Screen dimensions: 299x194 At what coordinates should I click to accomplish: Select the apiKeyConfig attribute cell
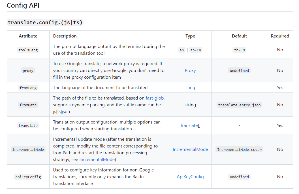[28, 177]
